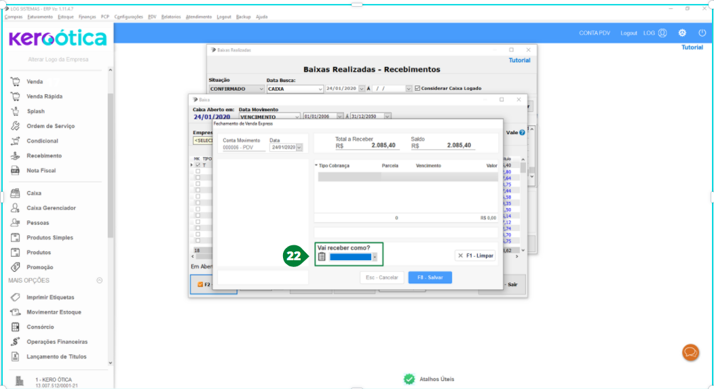
Task: Open the Caixa register icon
Action: 16,193
